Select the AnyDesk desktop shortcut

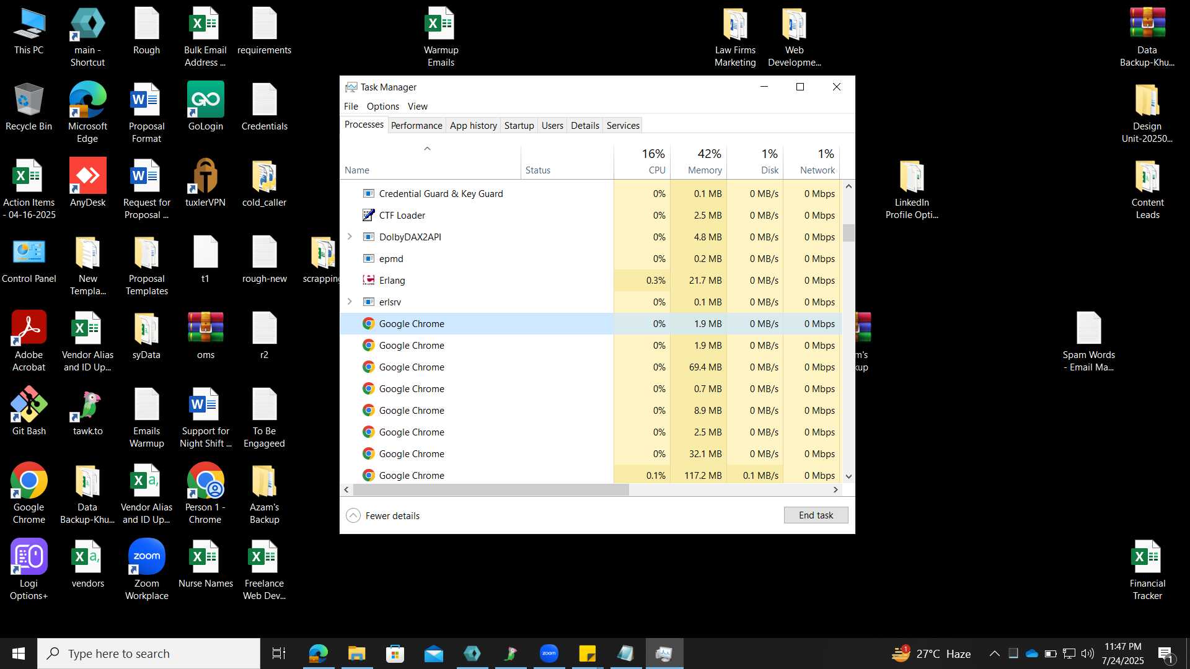click(87, 183)
